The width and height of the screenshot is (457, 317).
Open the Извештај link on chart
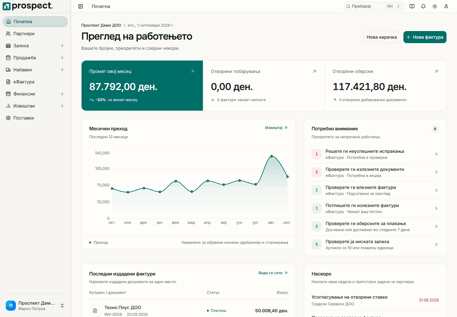click(x=276, y=128)
